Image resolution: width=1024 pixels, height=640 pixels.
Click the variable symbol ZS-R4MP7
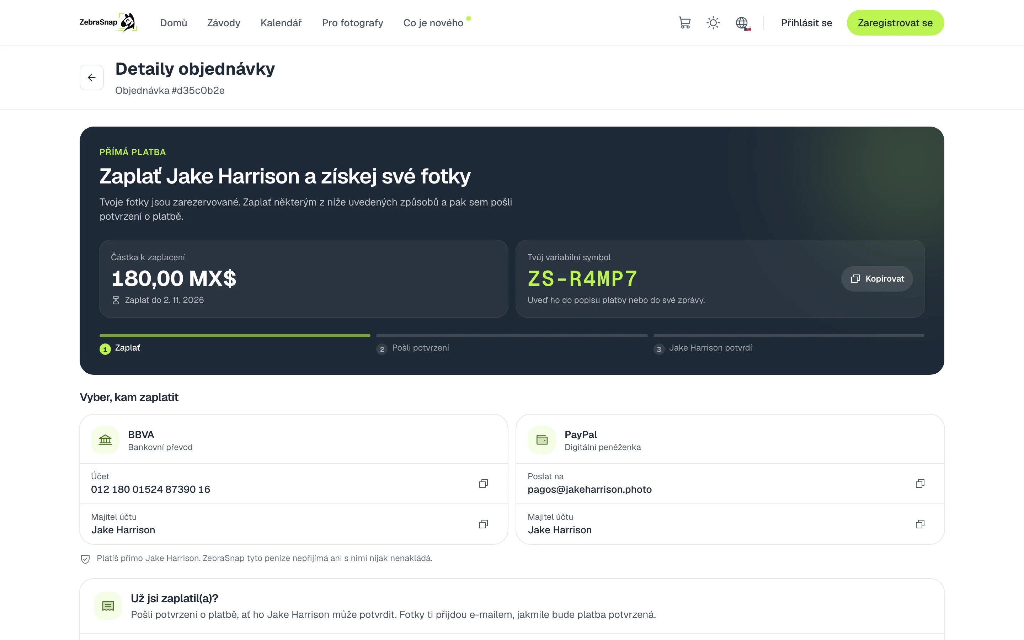click(x=582, y=278)
